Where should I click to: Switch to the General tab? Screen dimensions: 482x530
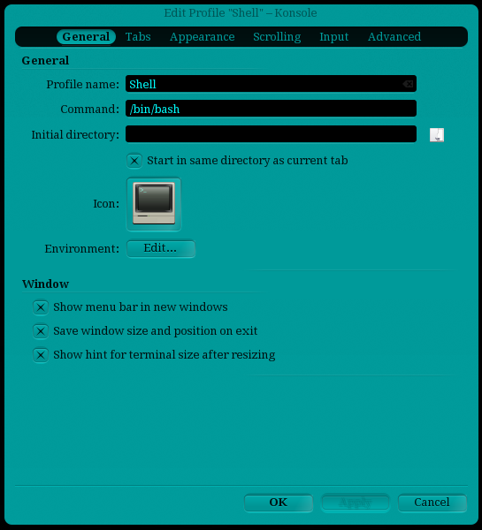(x=86, y=36)
